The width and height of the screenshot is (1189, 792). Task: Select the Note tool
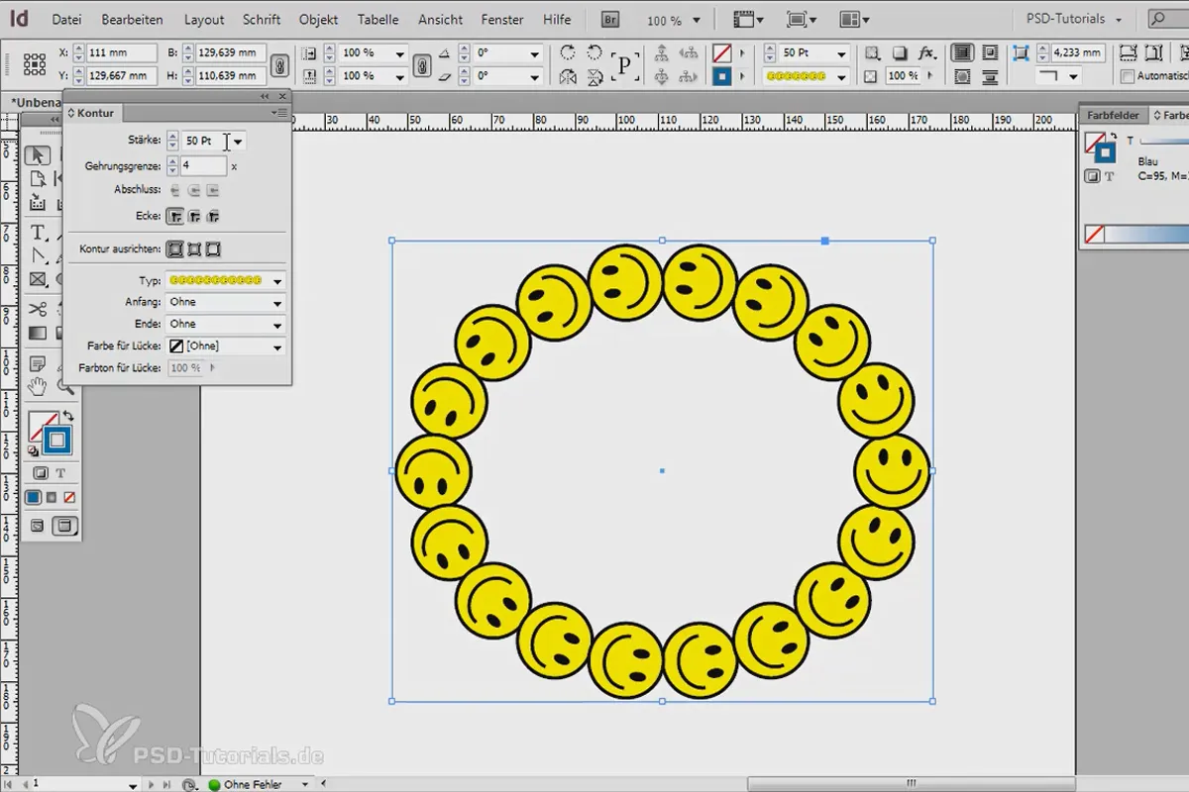(38, 363)
